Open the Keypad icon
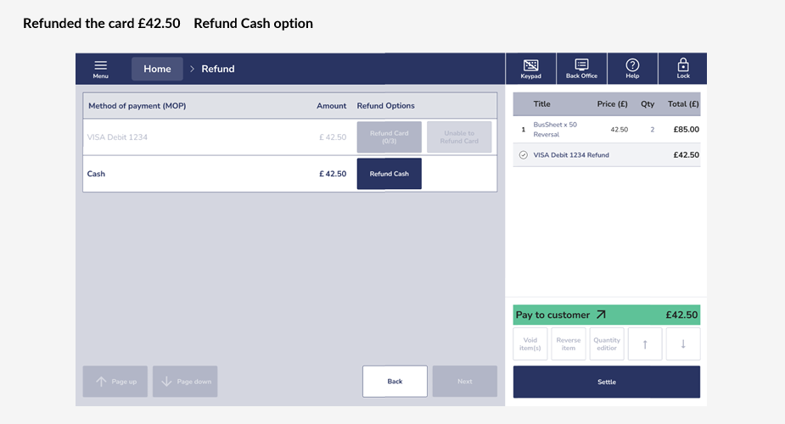Viewport: 785px width, 424px height. point(530,69)
